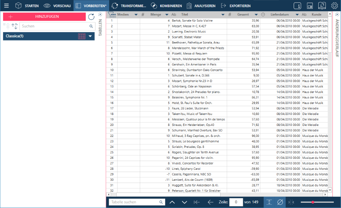This screenshot has height=208, width=341.
Task: Toggle the column width compress button
Action: (291, 202)
